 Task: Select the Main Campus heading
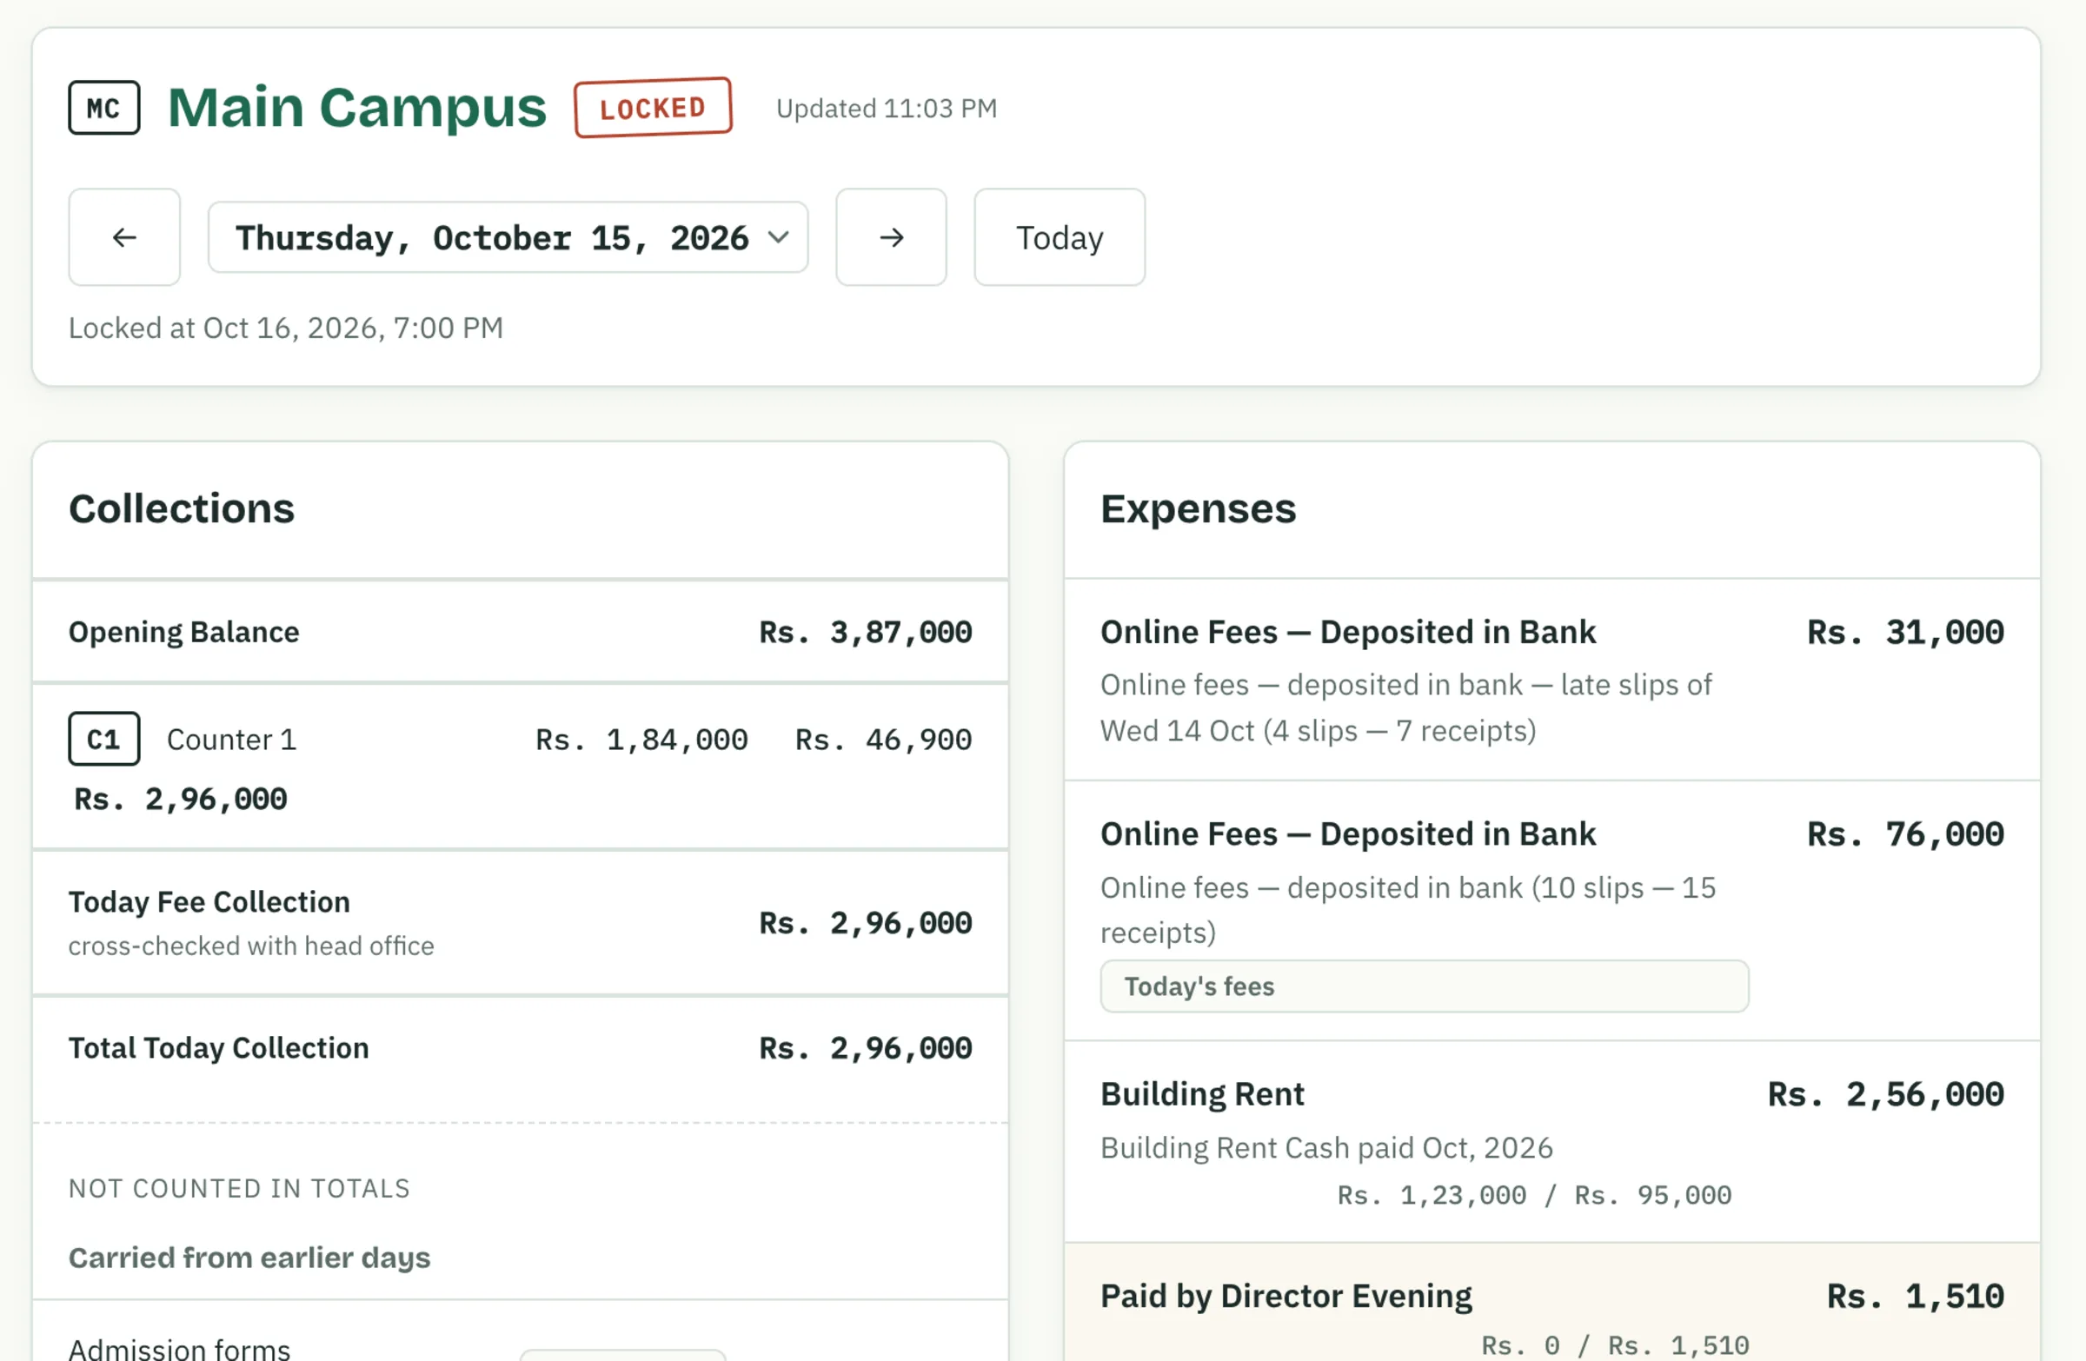tap(356, 107)
